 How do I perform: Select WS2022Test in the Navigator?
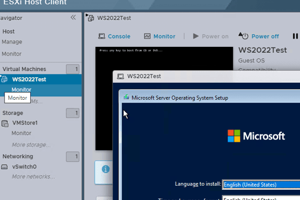[x=29, y=79]
